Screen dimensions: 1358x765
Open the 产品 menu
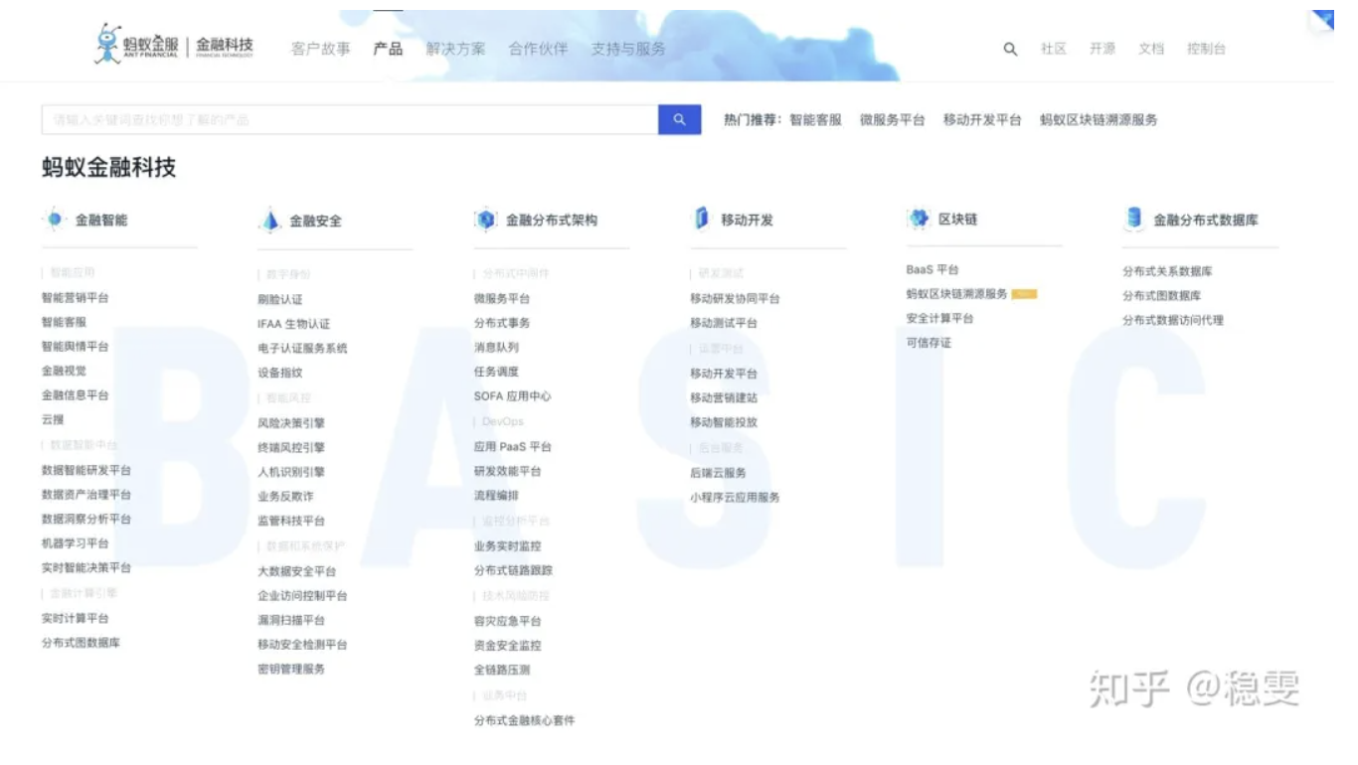(388, 49)
